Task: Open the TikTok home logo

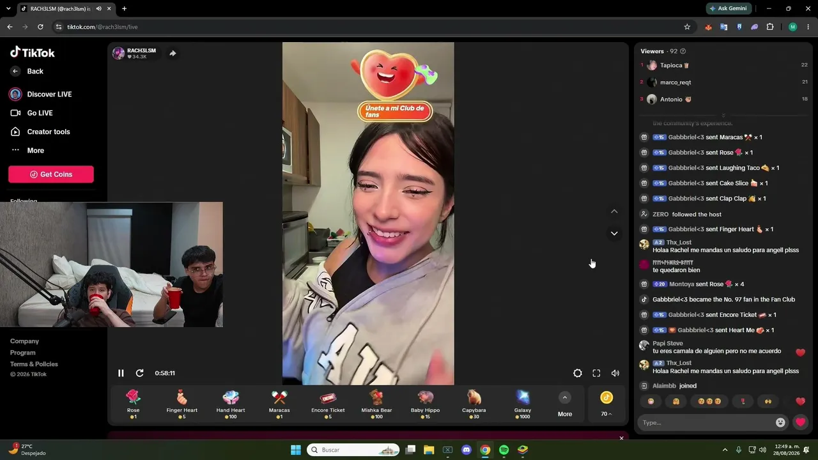Action: 33,52
